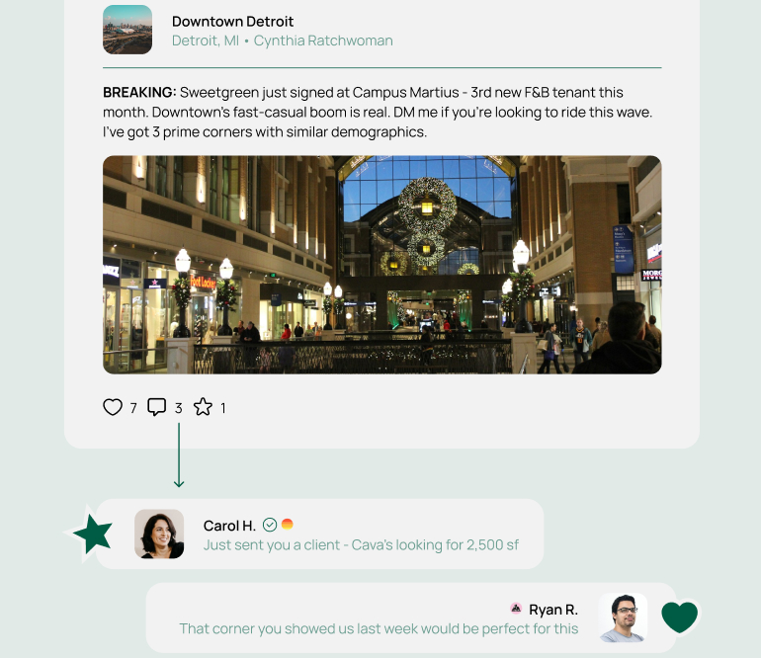
Task: View Carol H.'s profile photo
Action: coord(159,534)
